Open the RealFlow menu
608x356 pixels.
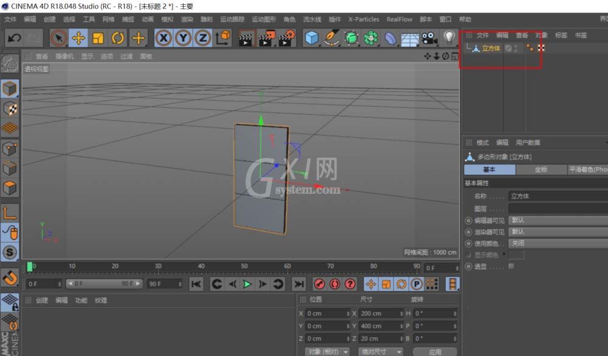coord(399,19)
